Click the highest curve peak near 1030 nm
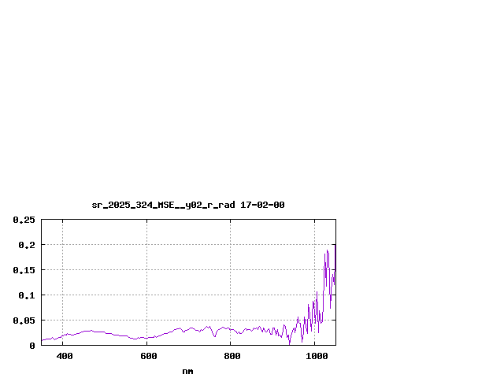The height and width of the screenshot is (378, 504). click(x=327, y=250)
